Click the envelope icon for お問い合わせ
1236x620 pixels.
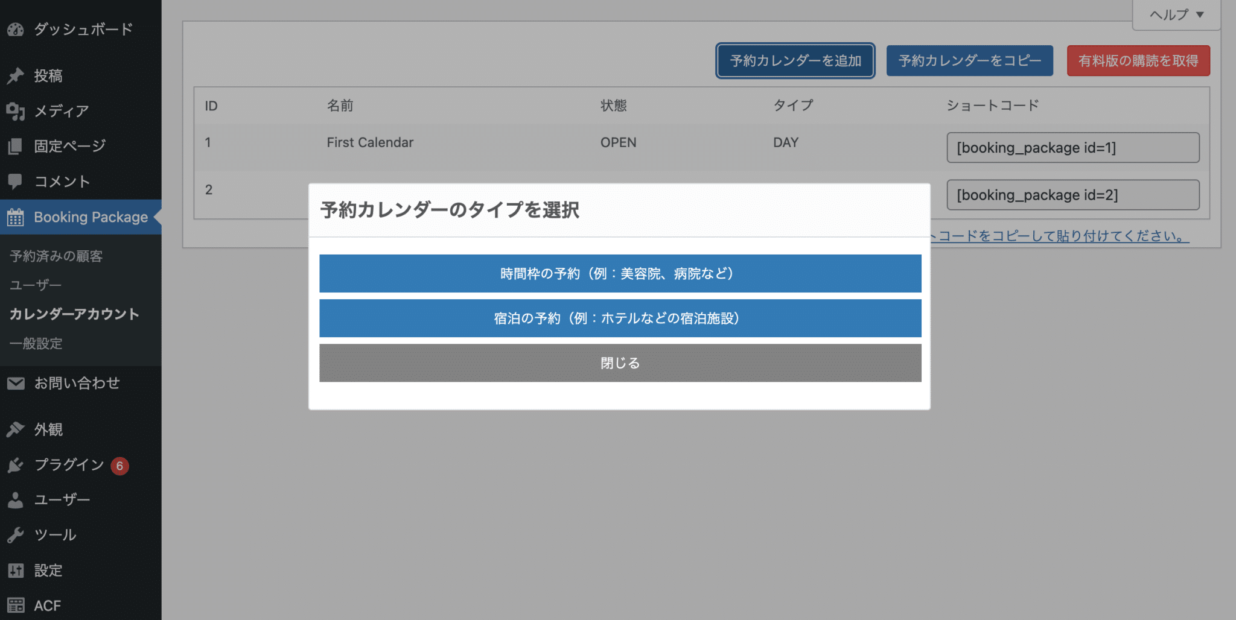16,383
